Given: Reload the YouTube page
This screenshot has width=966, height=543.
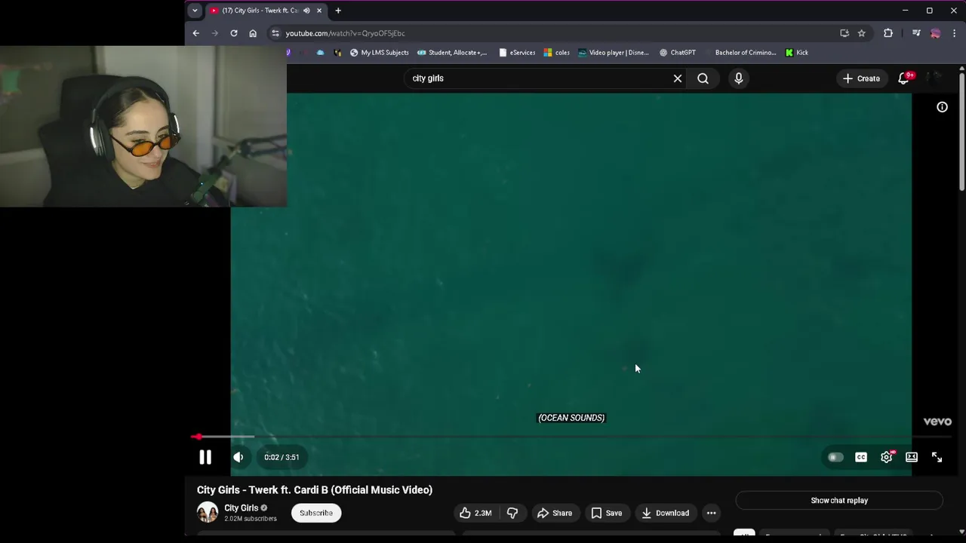Looking at the screenshot, I should point(234,33).
